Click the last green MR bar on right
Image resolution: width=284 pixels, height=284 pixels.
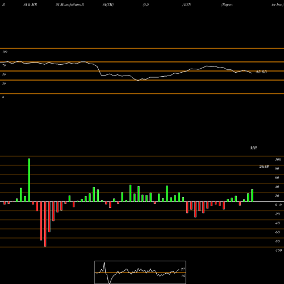click(x=252, y=195)
